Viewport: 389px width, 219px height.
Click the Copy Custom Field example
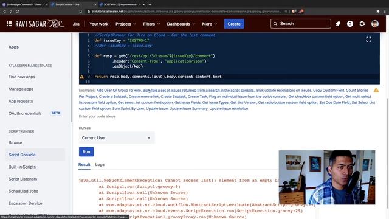pos(328,91)
